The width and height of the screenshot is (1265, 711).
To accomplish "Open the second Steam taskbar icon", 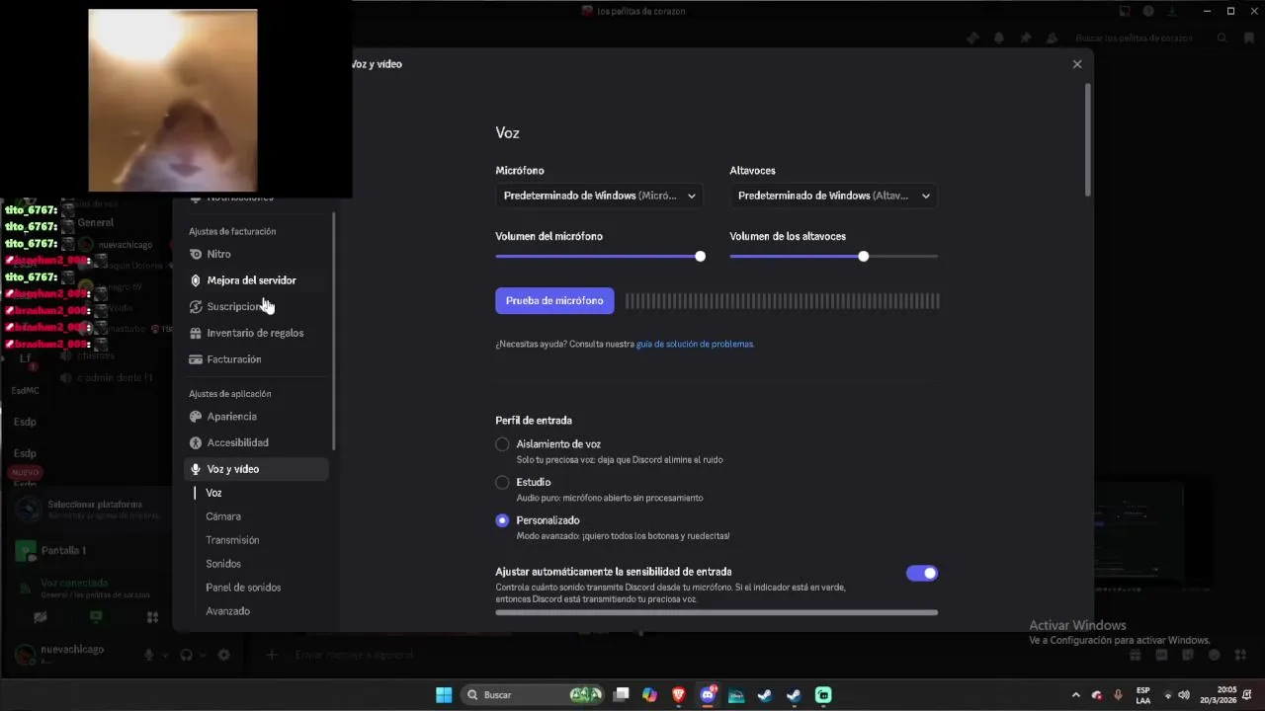I will tap(794, 695).
